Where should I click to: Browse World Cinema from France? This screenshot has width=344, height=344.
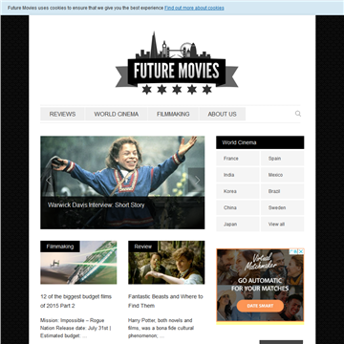coord(238,159)
